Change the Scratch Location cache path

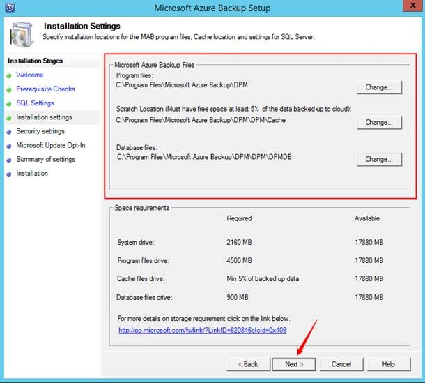tap(379, 122)
